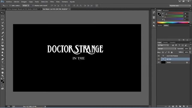Click the Screen Mode icon in the toolbox
The width and height of the screenshot is (192, 108).
(2, 89)
